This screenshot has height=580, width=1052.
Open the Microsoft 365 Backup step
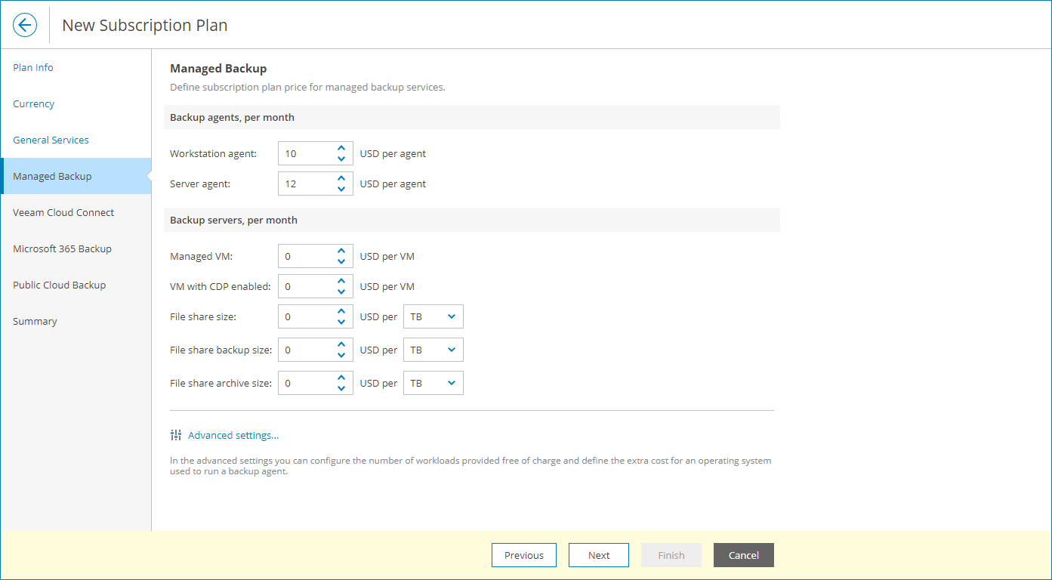click(x=62, y=248)
